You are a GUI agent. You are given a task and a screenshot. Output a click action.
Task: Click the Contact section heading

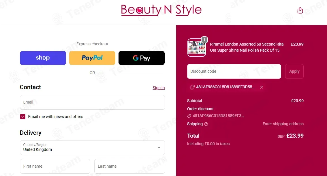click(31, 87)
